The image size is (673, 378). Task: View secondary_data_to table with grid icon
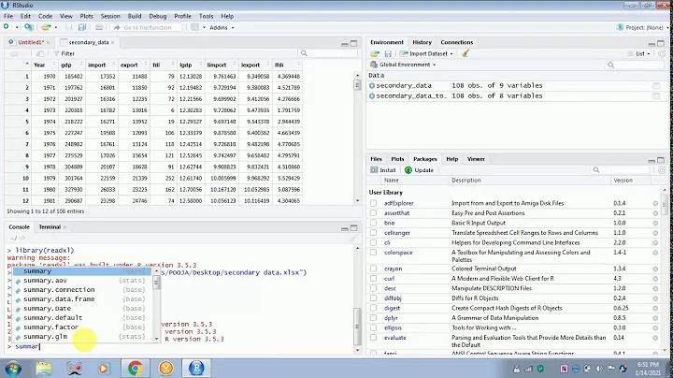[x=656, y=95]
